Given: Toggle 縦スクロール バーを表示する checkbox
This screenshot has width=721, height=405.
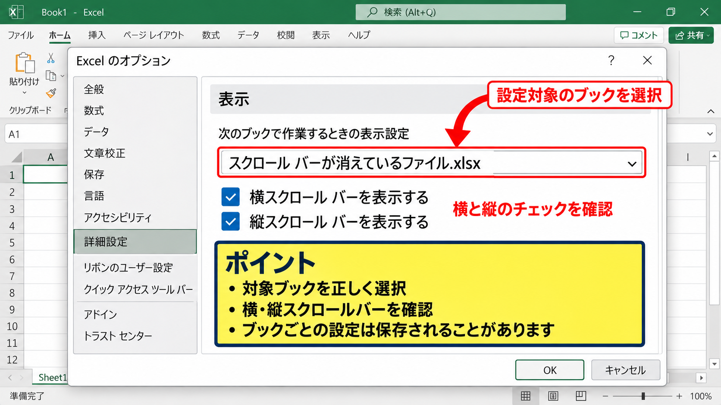Looking at the screenshot, I should 231,222.
